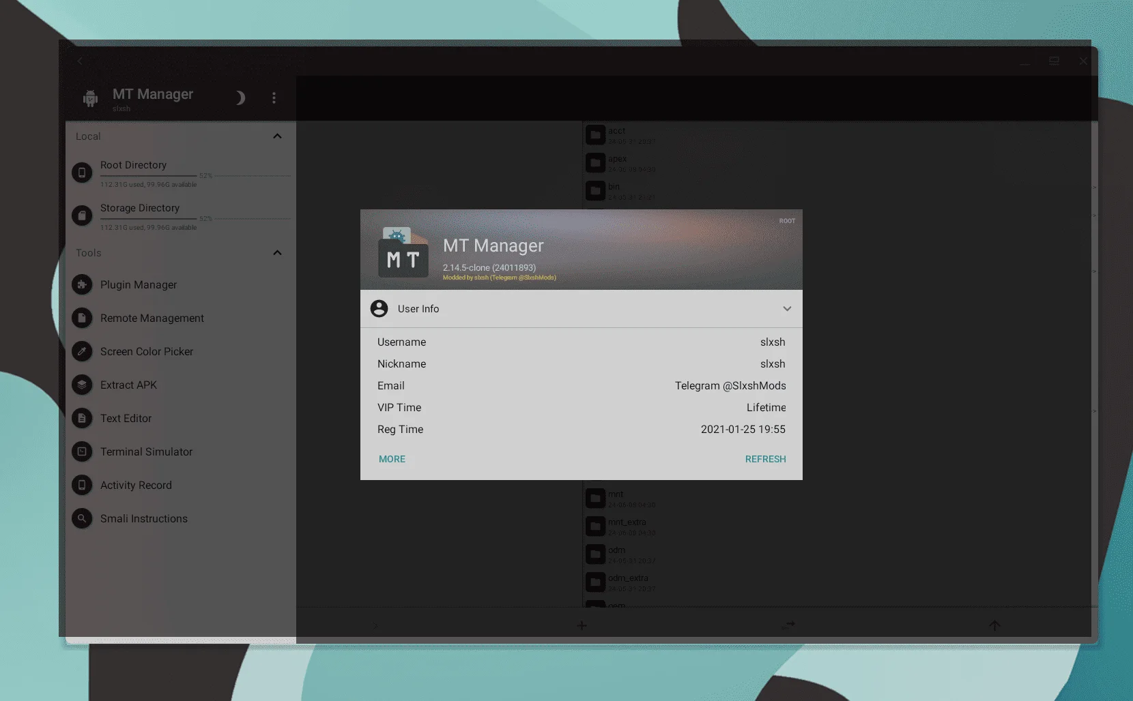This screenshot has width=1133, height=701.
Task: Click the Plugin Manager puzzle icon
Action: (x=82, y=284)
